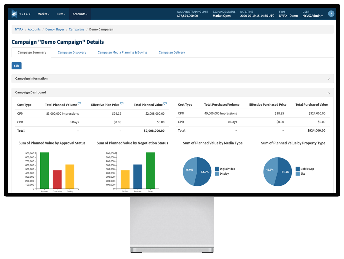
Task: Click the Edit button
Action: [17, 66]
